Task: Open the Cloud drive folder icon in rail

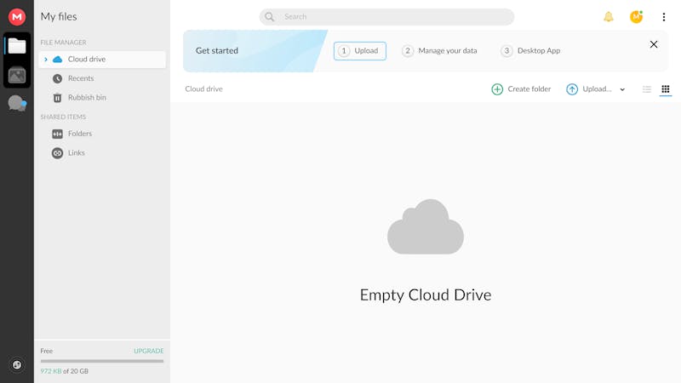Action: [x=17, y=46]
